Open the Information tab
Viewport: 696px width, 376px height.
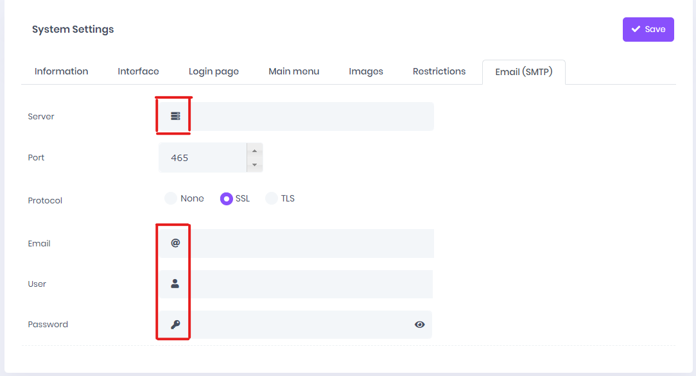[61, 71]
